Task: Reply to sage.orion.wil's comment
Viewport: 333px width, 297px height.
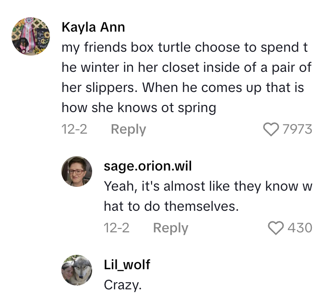Action: click(170, 228)
